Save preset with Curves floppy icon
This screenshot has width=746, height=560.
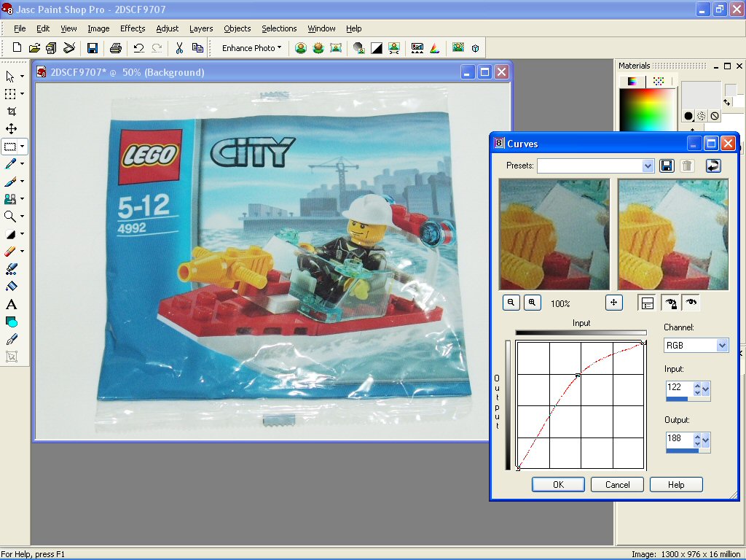coord(667,166)
